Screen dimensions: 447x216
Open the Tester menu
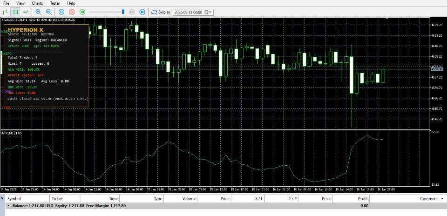(55, 3)
